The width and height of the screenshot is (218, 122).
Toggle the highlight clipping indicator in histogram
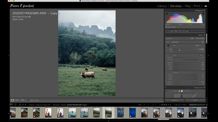coord(203,14)
